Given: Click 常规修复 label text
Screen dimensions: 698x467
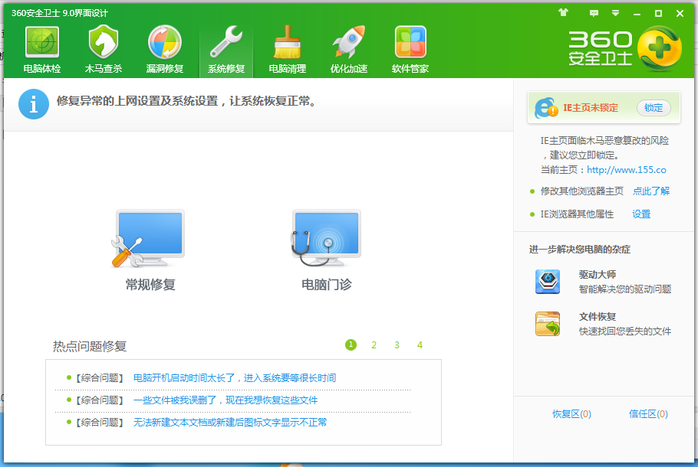Looking at the screenshot, I should coord(150,284).
